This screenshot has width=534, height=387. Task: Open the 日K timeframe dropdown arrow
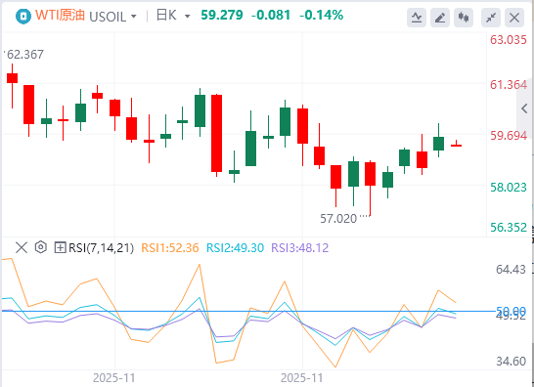188,17
